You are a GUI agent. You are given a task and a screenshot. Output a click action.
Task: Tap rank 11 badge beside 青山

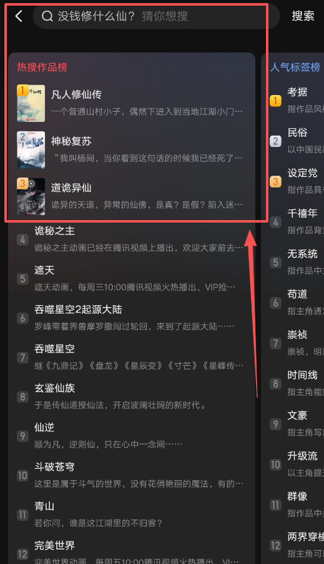tap(22, 515)
